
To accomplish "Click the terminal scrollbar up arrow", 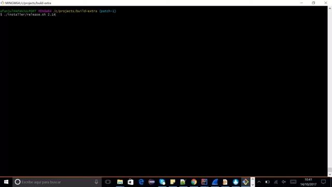I will point(330,8).
